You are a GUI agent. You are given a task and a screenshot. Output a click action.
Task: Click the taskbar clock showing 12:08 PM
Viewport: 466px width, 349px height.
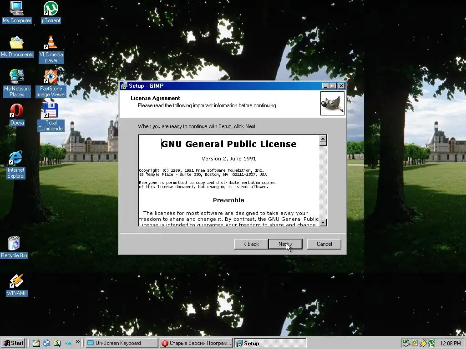[x=450, y=344]
